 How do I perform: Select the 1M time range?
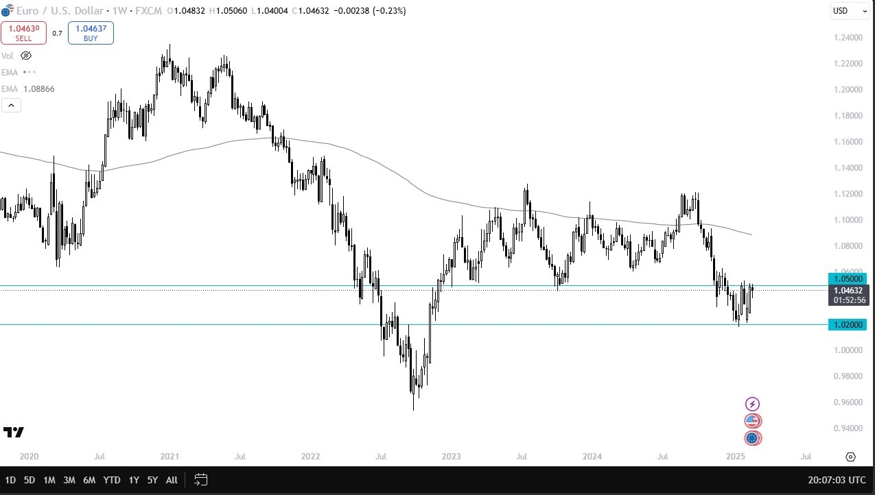[49, 480]
